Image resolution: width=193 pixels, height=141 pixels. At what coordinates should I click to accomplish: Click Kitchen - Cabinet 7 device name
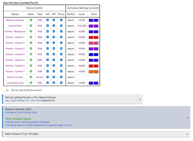(15, 71)
